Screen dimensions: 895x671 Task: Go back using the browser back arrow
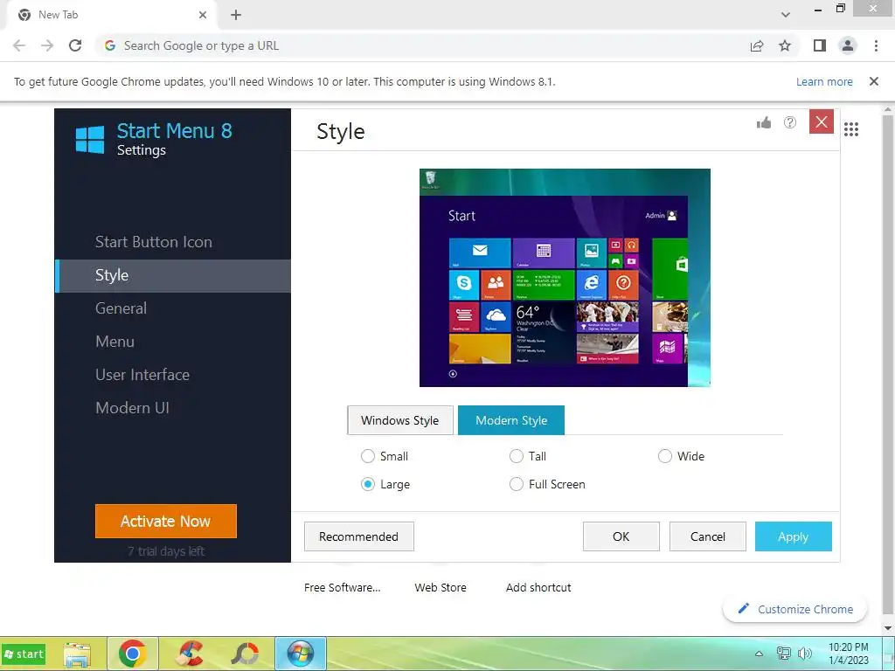pos(19,45)
